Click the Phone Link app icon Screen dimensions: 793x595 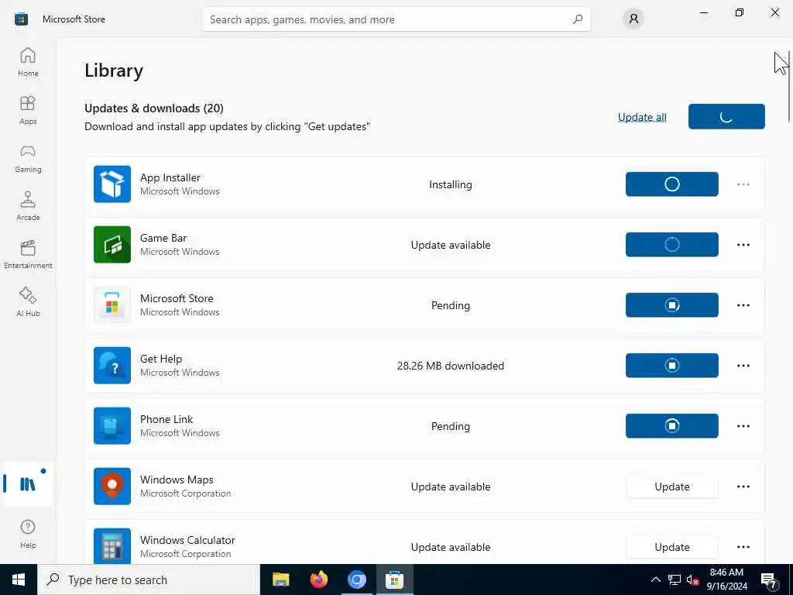coord(112,426)
